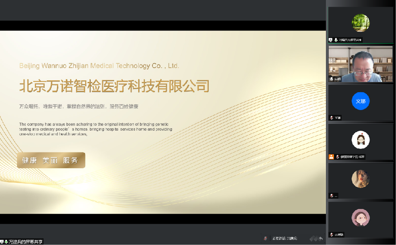Click screen-share icon on forest-avatar tile
The height and width of the screenshot is (245, 396).
[x=331, y=40]
